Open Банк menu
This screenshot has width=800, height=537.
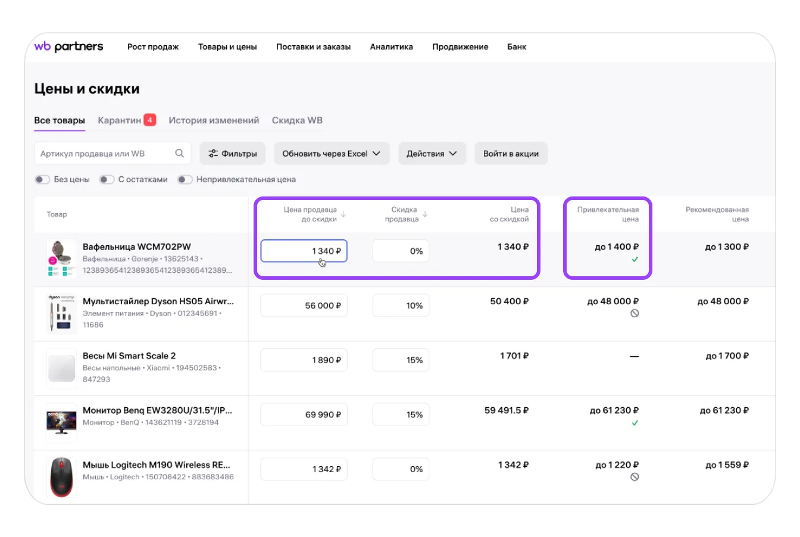[x=517, y=47]
